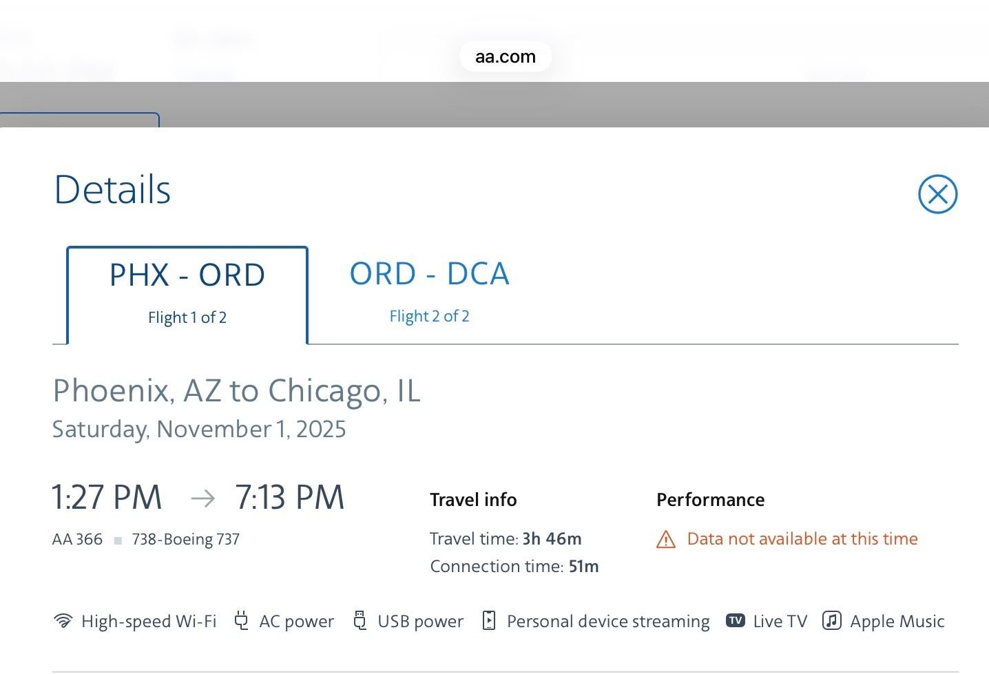989x674 pixels.
Task: Close the Details dialog
Action: pyautogui.click(x=937, y=194)
